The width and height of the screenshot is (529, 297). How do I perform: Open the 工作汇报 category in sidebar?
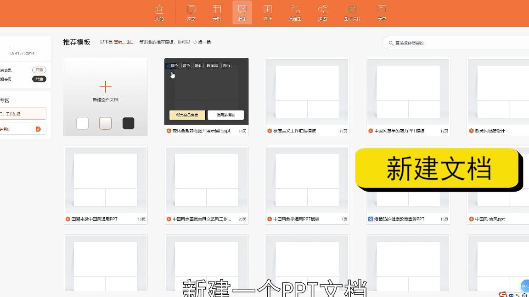coord(23,113)
